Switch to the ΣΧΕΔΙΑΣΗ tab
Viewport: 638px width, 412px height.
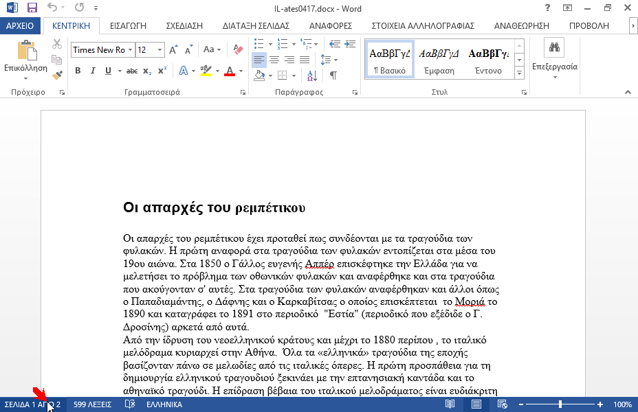coord(184,26)
